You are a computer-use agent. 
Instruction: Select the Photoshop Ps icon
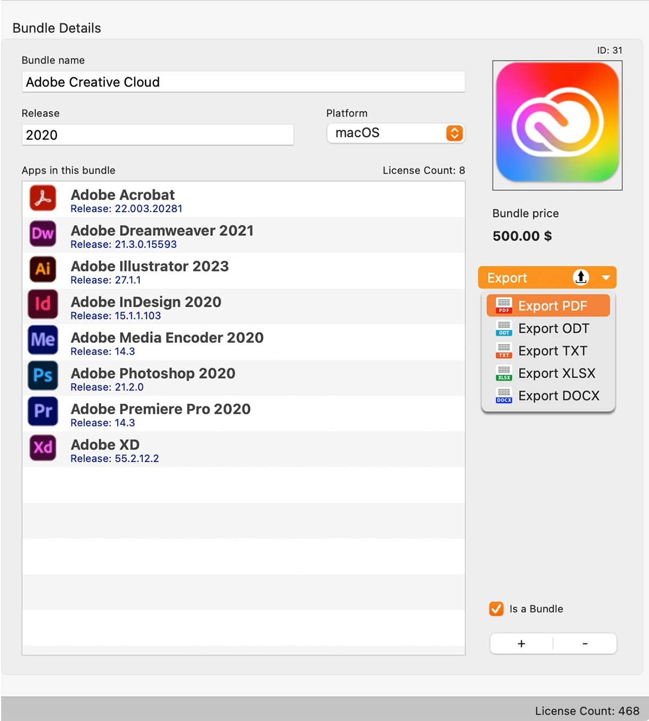(43, 375)
